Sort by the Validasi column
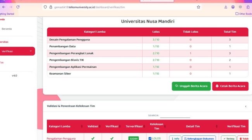Screen dimensions: 252x140 point(93,126)
